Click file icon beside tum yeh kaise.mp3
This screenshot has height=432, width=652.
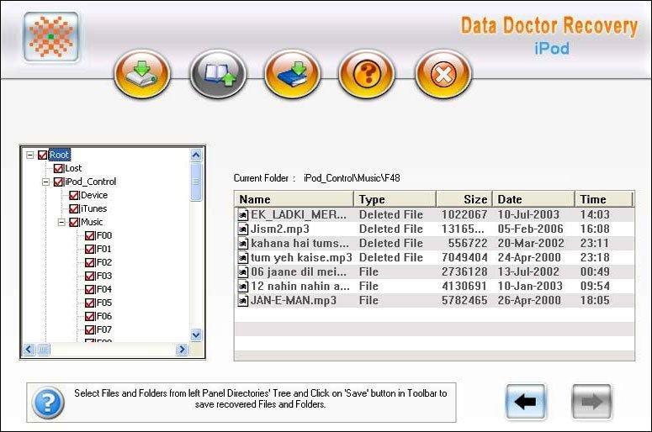point(243,257)
